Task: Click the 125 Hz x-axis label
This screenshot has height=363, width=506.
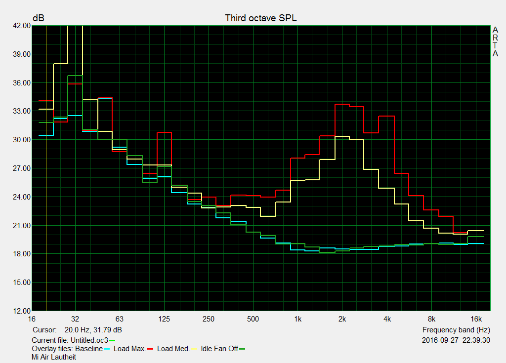Action: point(164,319)
